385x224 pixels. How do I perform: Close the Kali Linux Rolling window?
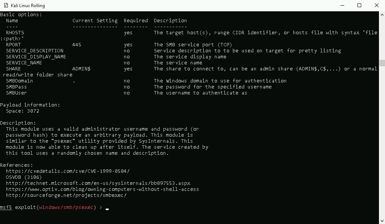coord(376,5)
